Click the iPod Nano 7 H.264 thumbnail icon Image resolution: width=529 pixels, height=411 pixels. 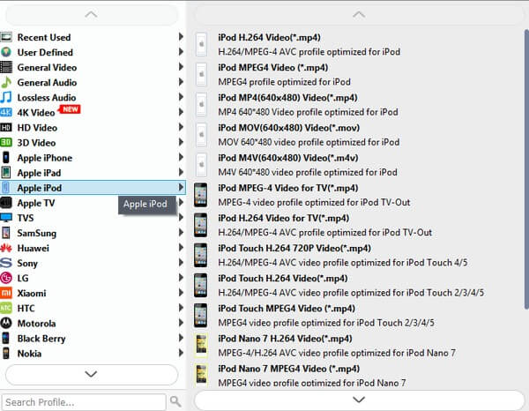(201, 345)
